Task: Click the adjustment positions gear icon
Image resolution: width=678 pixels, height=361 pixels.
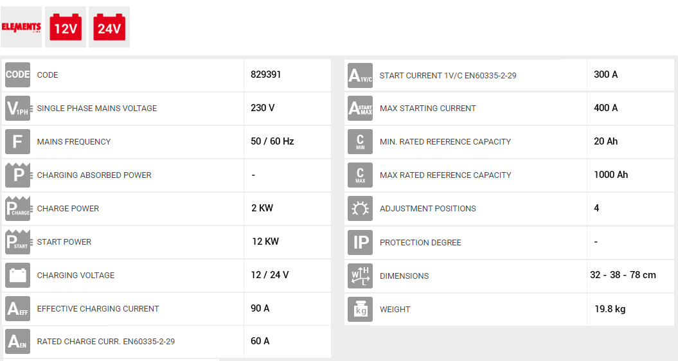Action: pyautogui.click(x=360, y=208)
